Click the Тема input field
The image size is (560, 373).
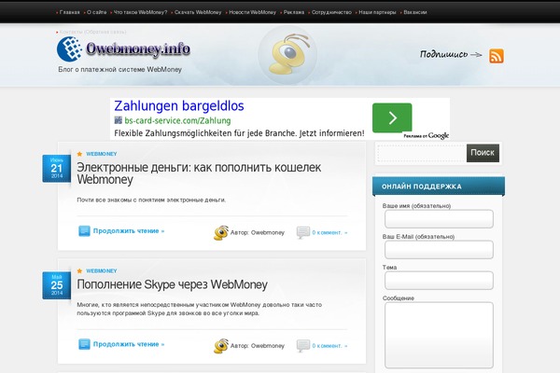click(439, 280)
